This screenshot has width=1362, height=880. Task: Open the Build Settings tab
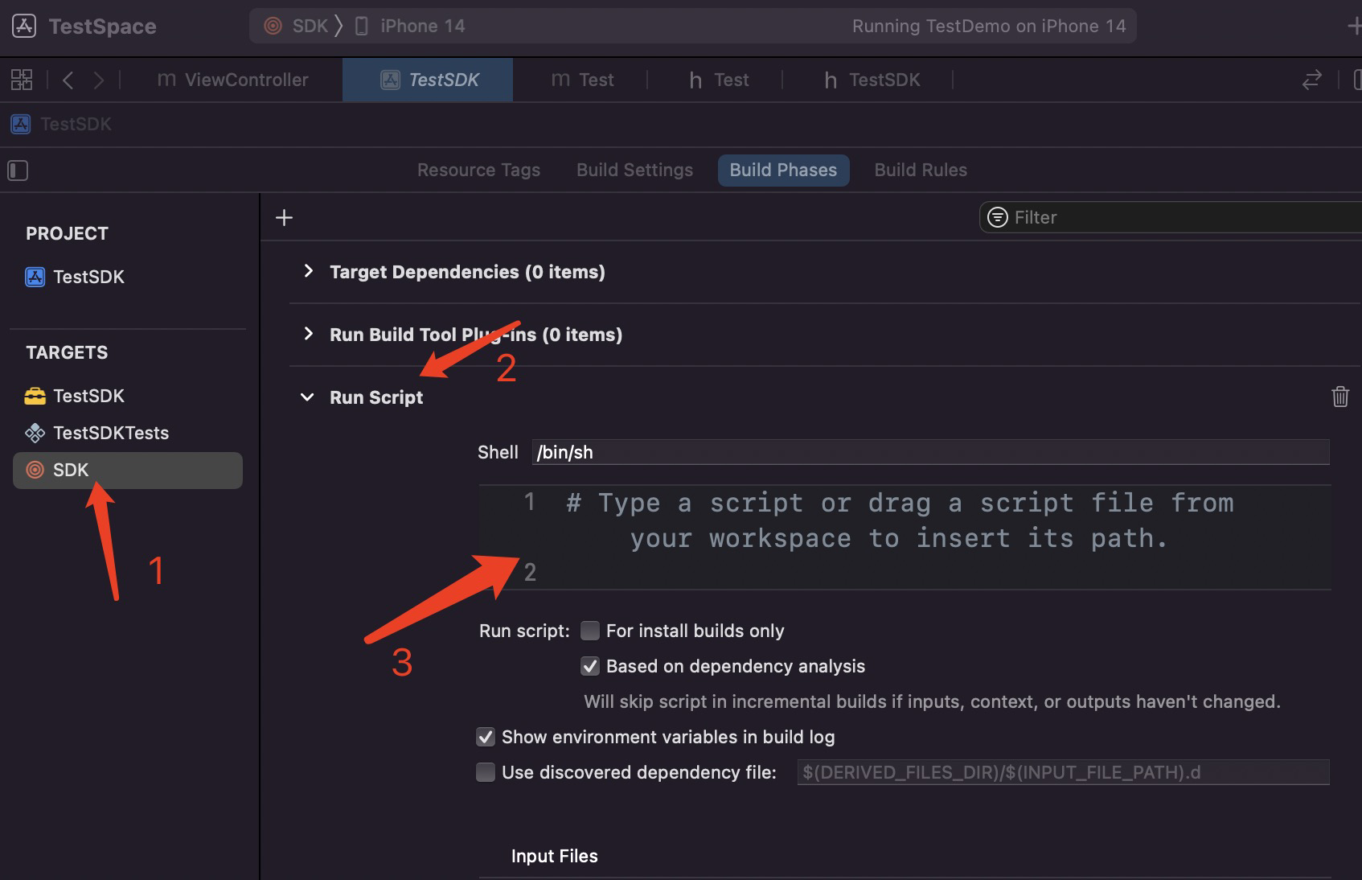point(634,170)
